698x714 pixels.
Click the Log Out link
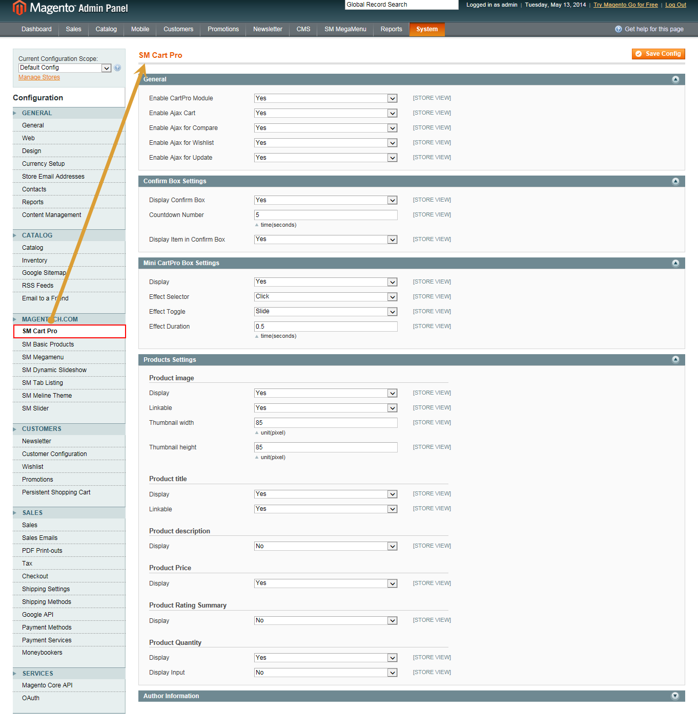pos(675,5)
